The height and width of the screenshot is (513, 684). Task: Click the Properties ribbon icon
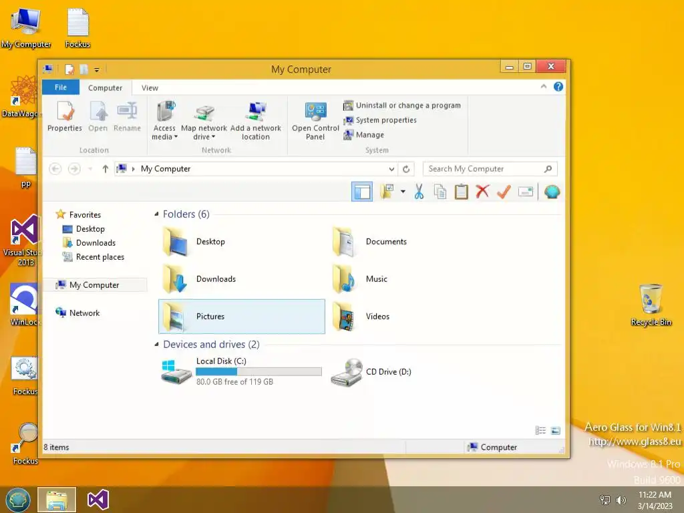pos(65,116)
